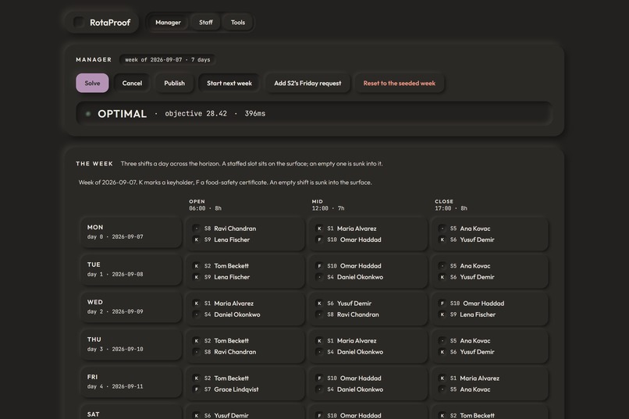Click keyholder badge beside Tom Beckett, Friday open
The image size is (629, 419).
(x=197, y=378)
